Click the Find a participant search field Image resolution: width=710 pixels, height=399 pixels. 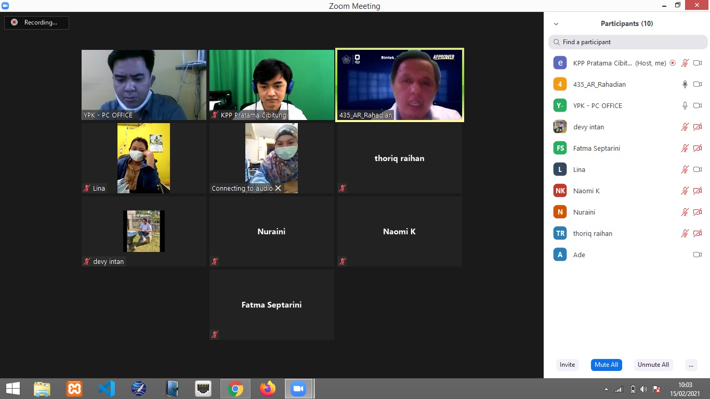(628, 42)
